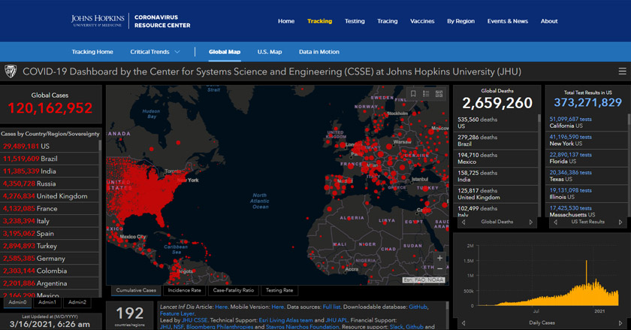Select the Case-Fatality Ratio map tab
This screenshot has width=631, height=330.
click(234, 290)
